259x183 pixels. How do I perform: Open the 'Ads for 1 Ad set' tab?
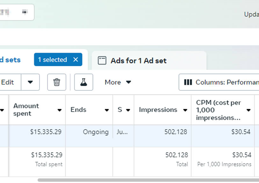[x=138, y=61]
